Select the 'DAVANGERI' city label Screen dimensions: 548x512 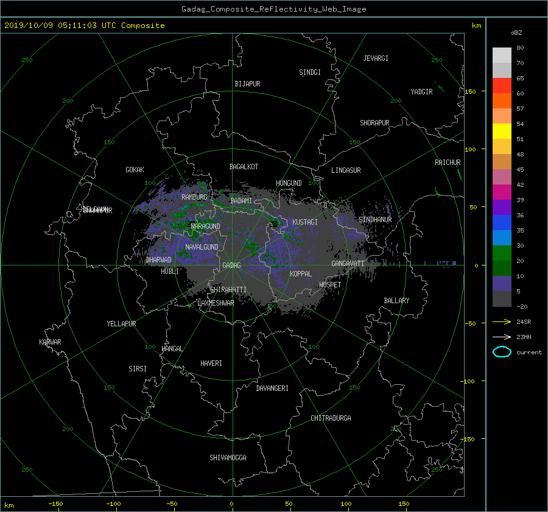coord(272,388)
